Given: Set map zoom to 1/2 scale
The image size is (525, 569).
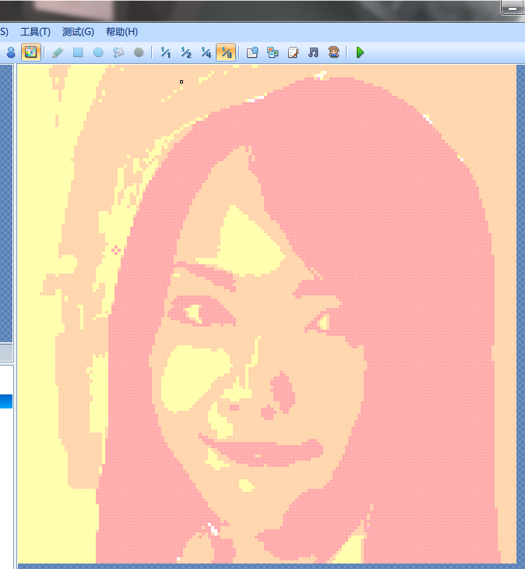Looking at the screenshot, I should (x=186, y=53).
